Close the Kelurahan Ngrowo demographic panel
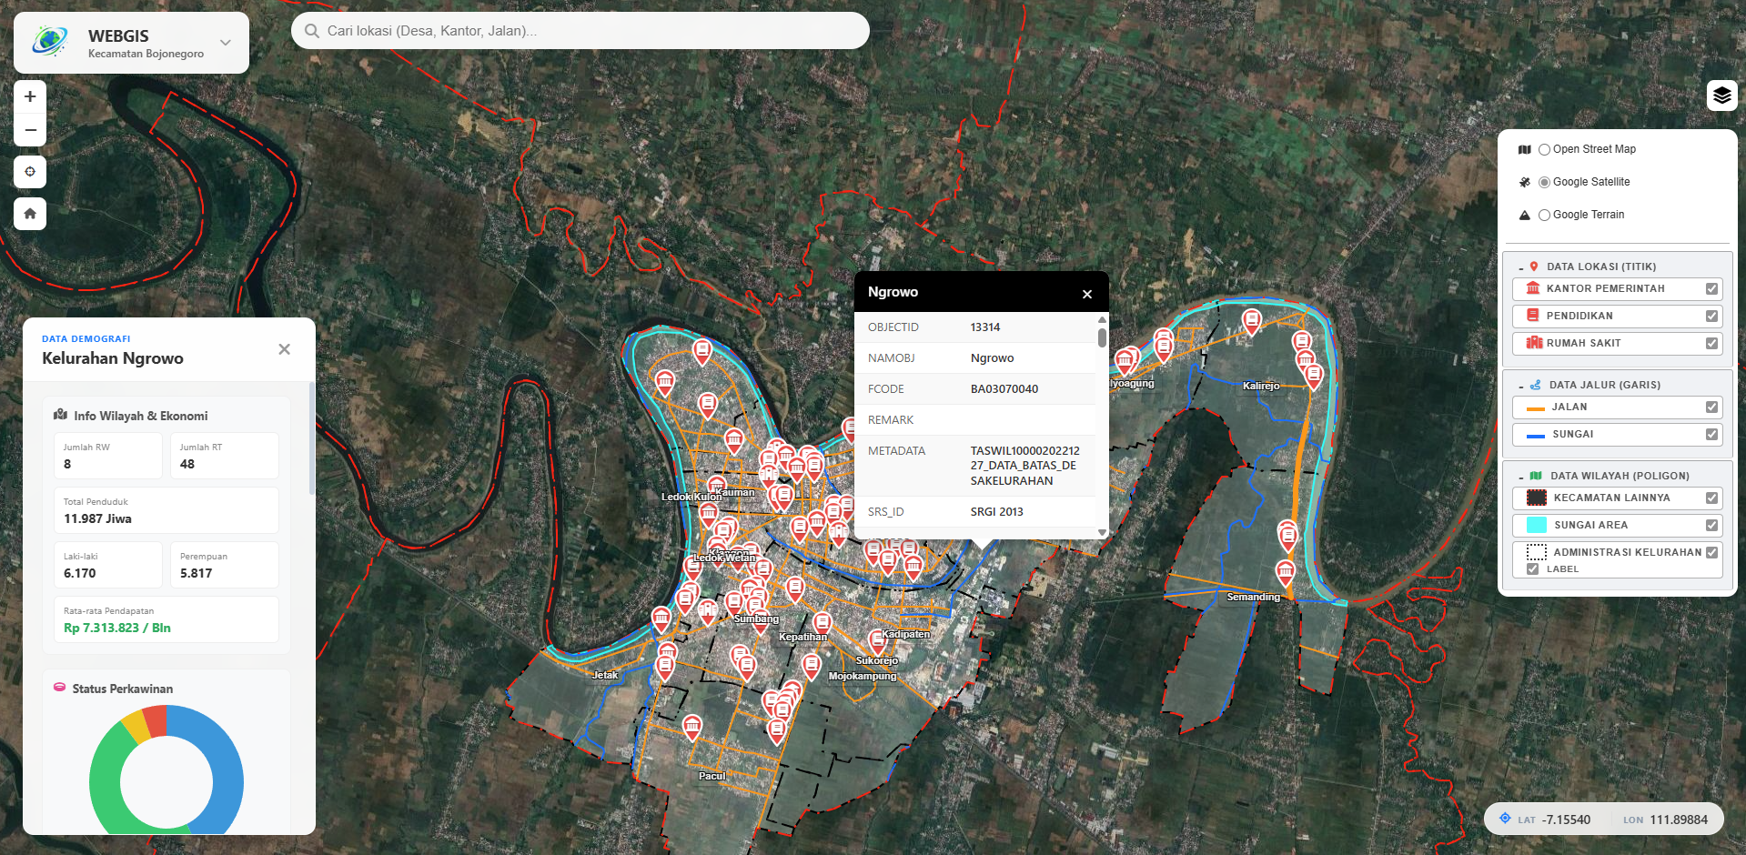Image resolution: width=1746 pixels, height=855 pixels. coord(283,348)
